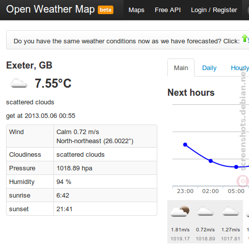Click the 05:00 chart data point
The image size is (249, 249).
click(236, 167)
